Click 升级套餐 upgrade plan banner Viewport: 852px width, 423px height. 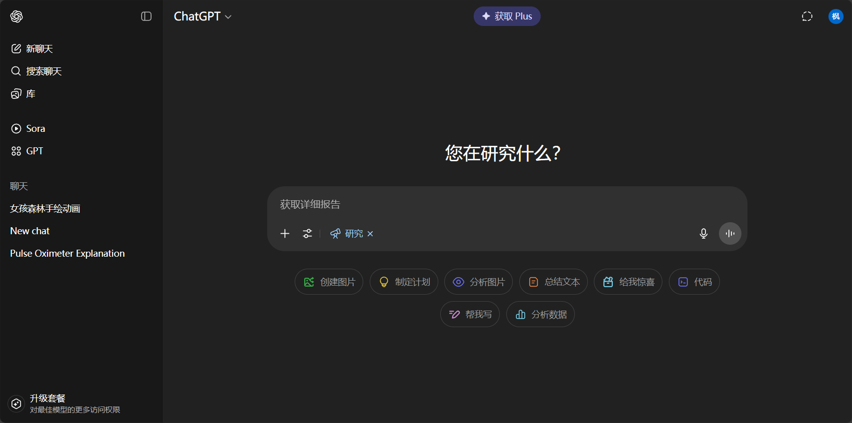pos(81,404)
